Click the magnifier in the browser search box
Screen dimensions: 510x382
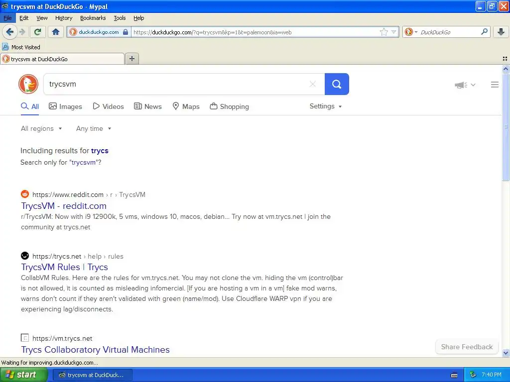pyautogui.click(x=484, y=32)
